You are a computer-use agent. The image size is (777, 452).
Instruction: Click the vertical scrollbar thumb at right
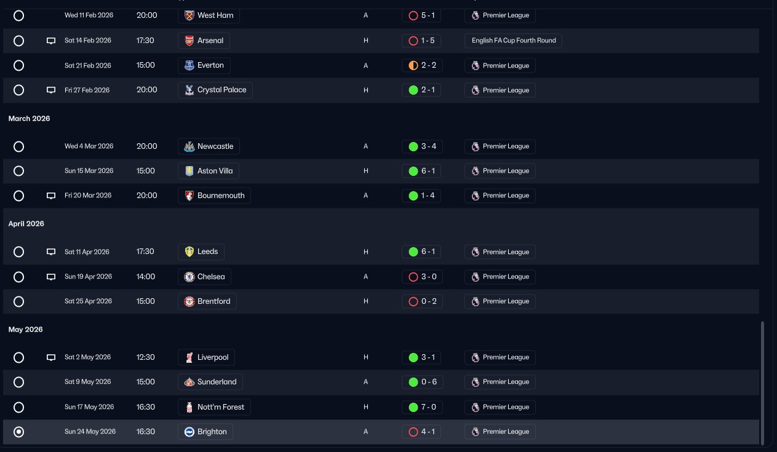pyautogui.click(x=763, y=383)
